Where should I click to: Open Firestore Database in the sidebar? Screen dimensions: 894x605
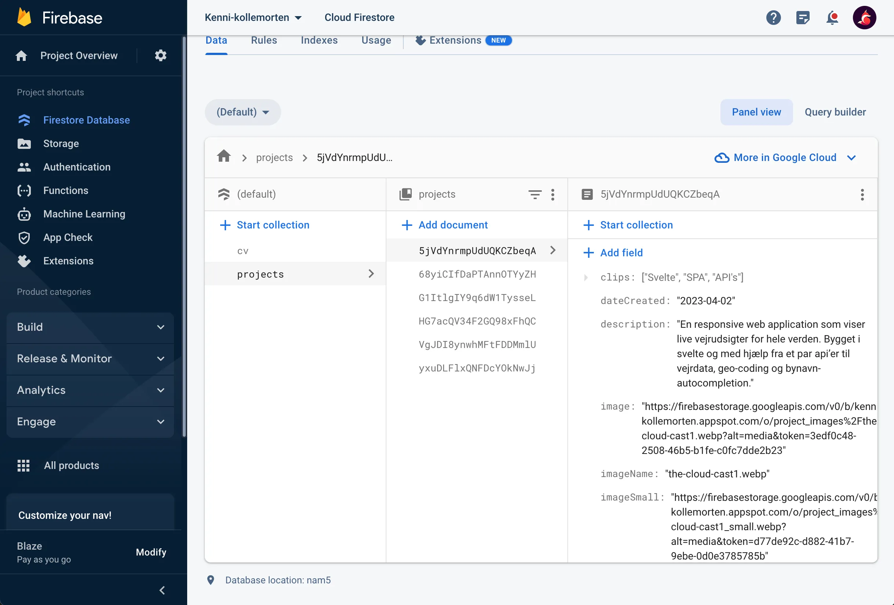click(87, 120)
